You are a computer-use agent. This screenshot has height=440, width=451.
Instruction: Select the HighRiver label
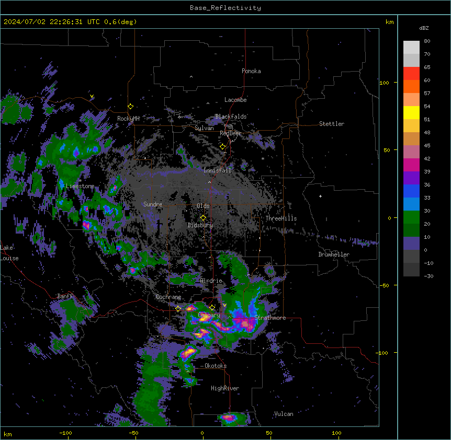click(225, 388)
